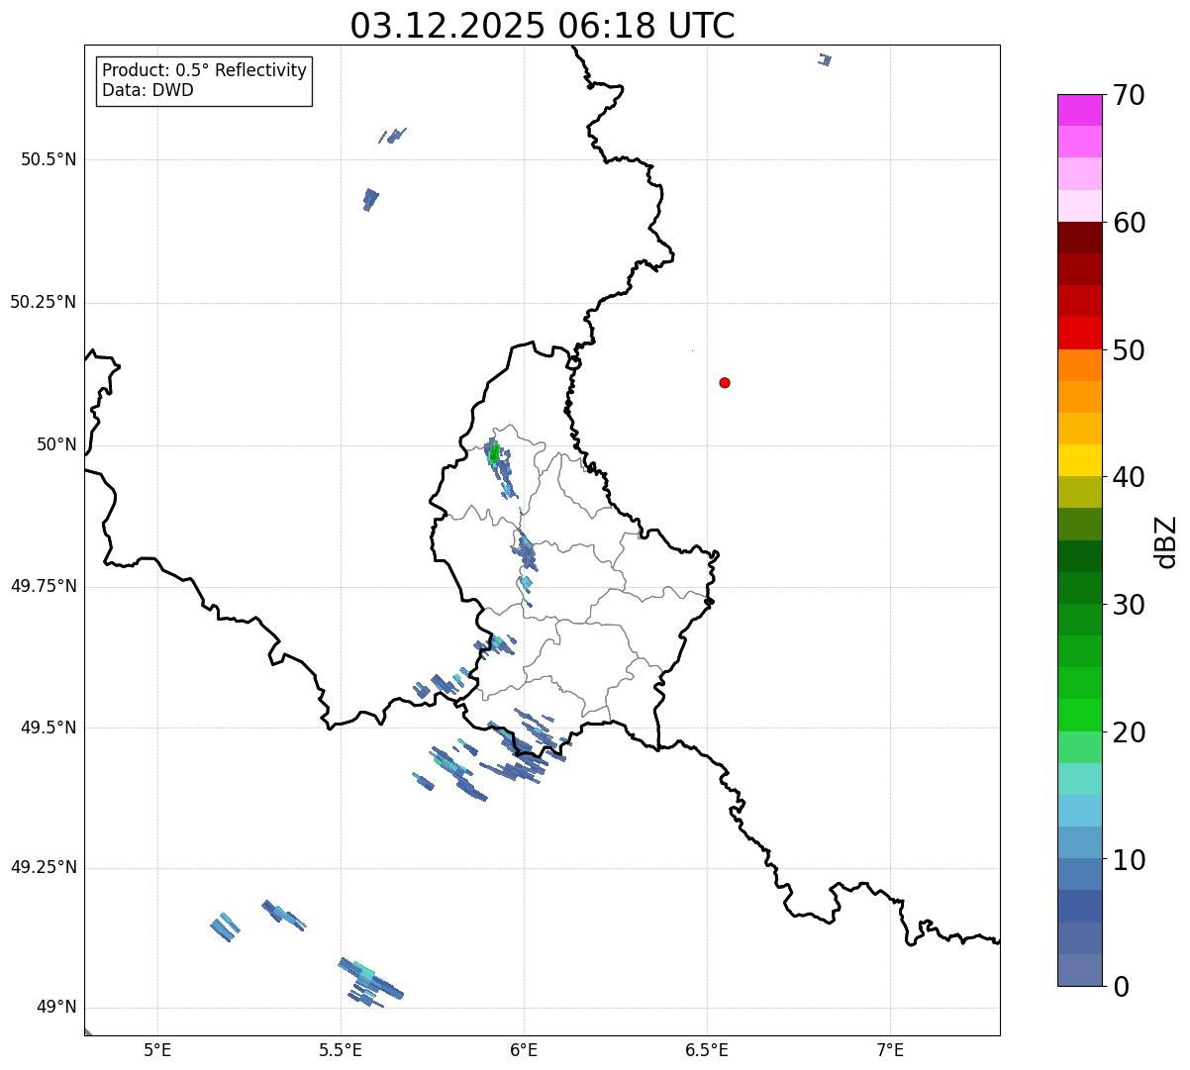Viewport: 1190px width, 1070px height.
Task: Click the colorbar tick label 30
Action: tap(1128, 605)
